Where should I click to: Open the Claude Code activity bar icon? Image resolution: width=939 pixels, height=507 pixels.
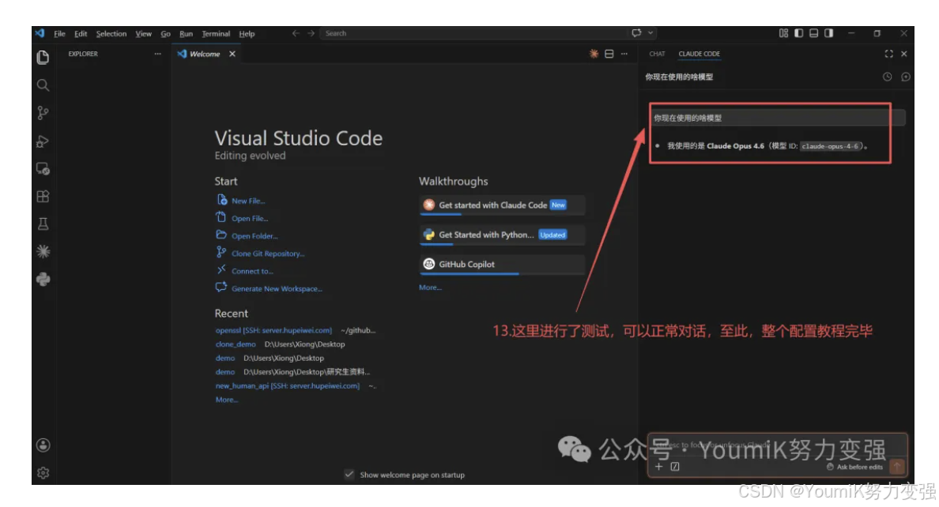tap(43, 251)
